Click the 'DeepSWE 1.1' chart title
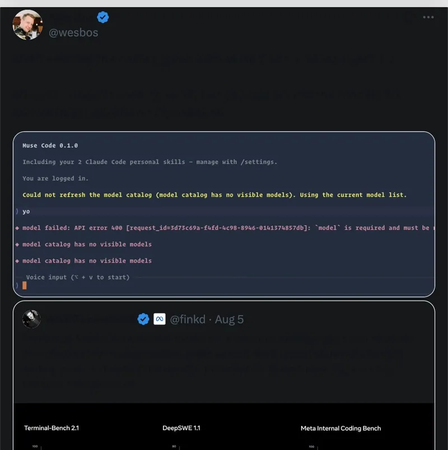This screenshot has width=448, height=450. point(181,428)
